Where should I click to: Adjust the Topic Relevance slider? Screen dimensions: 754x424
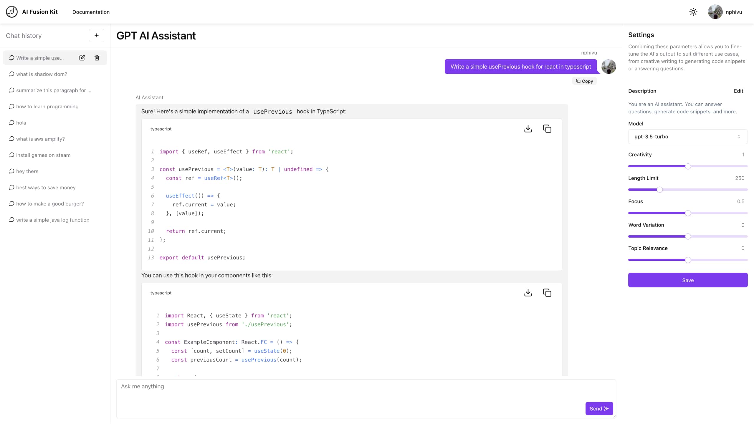coord(688,260)
